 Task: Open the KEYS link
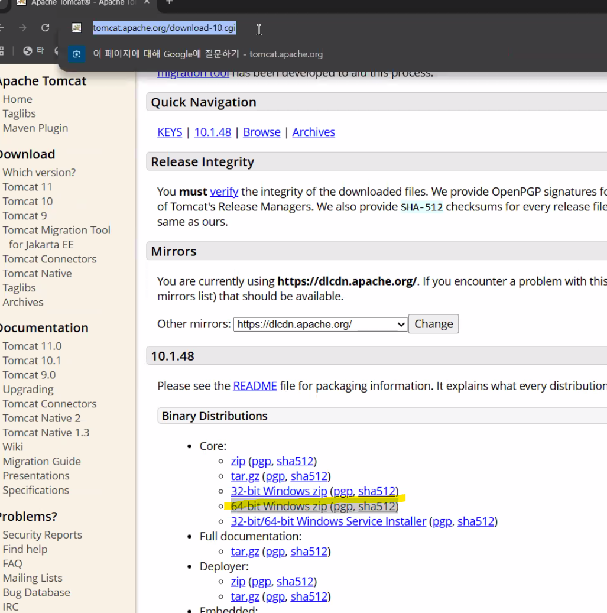170,132
